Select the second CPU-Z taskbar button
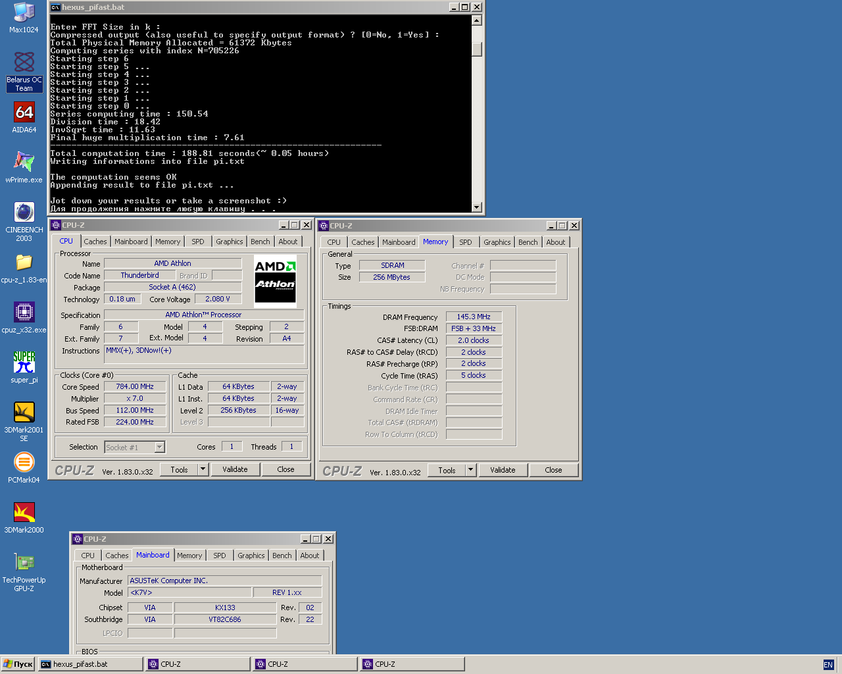 click(305, 664)
